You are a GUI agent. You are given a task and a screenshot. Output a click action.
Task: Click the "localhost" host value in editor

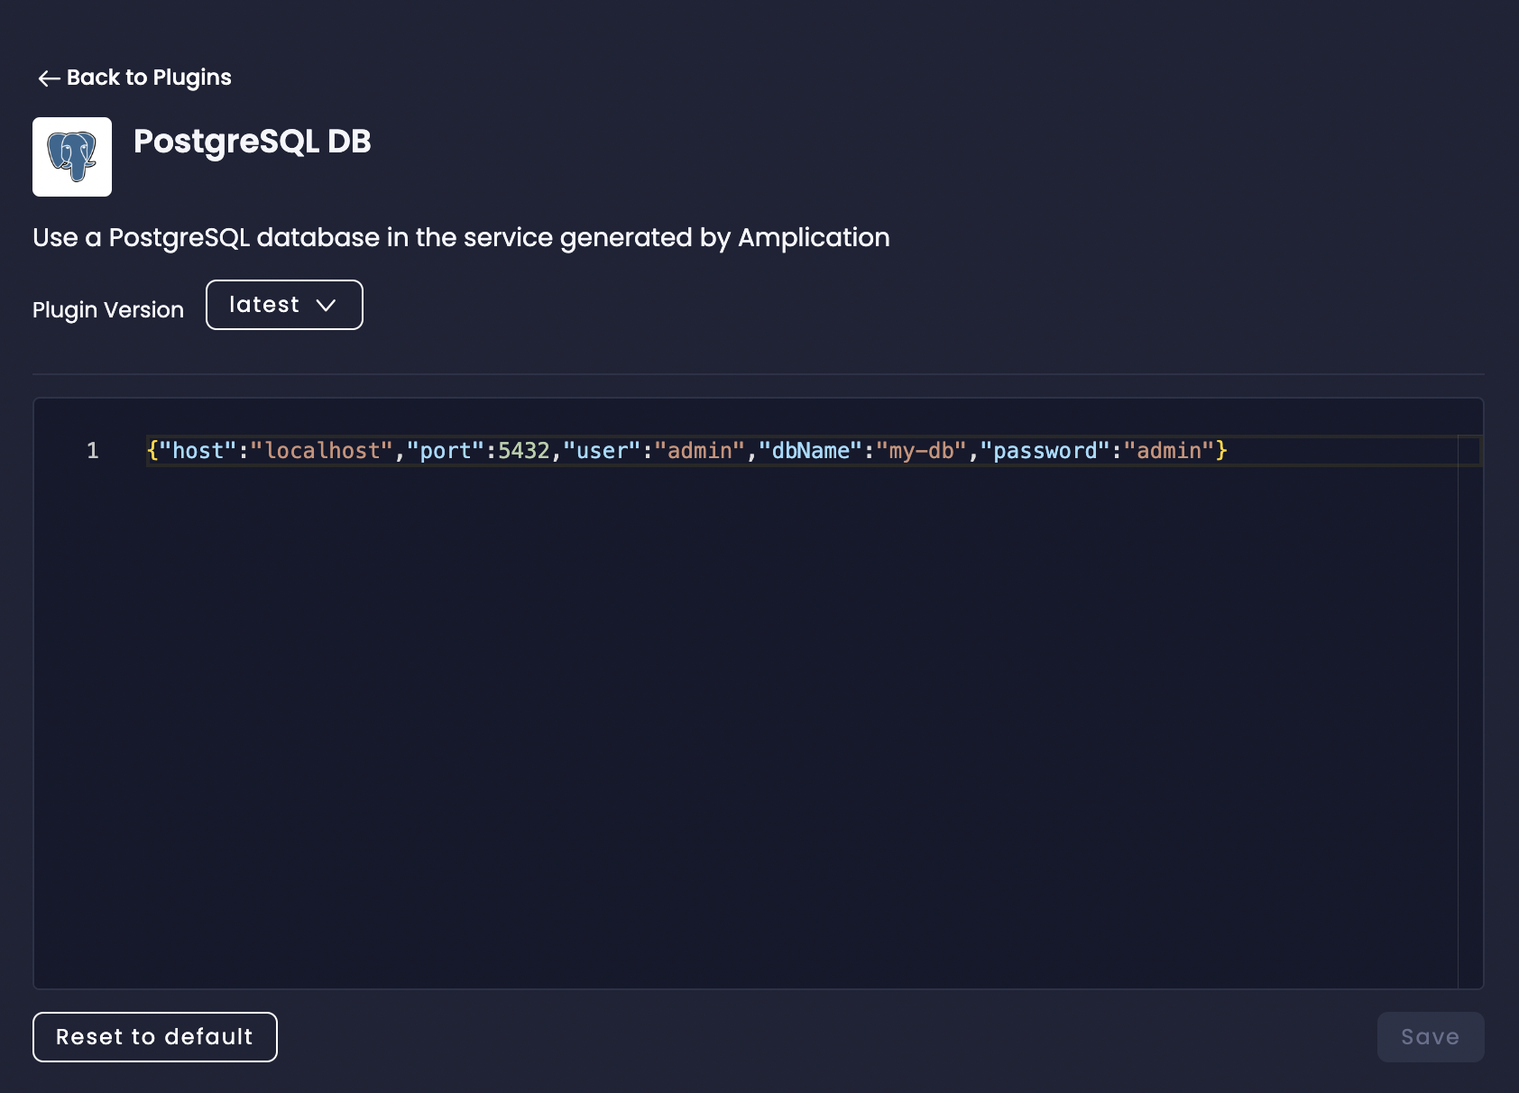tap(321, 451)
